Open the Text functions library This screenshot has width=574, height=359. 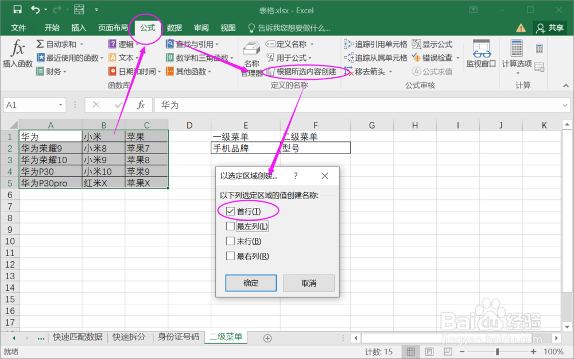pyautogui.click(x=123, y=57)
